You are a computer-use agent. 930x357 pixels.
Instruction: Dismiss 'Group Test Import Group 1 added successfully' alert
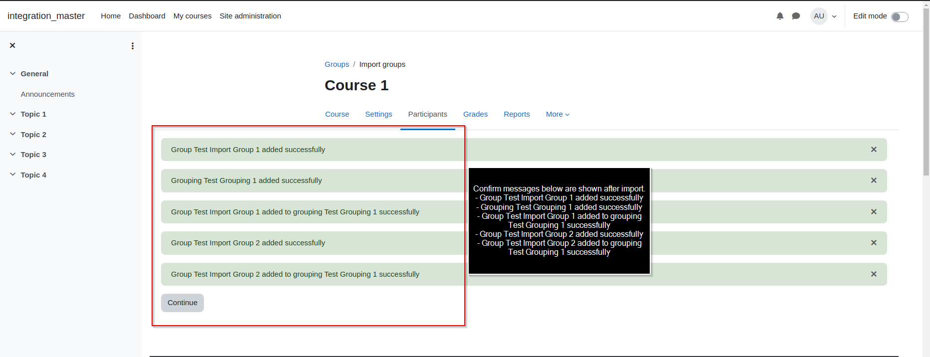pos(874,150)
